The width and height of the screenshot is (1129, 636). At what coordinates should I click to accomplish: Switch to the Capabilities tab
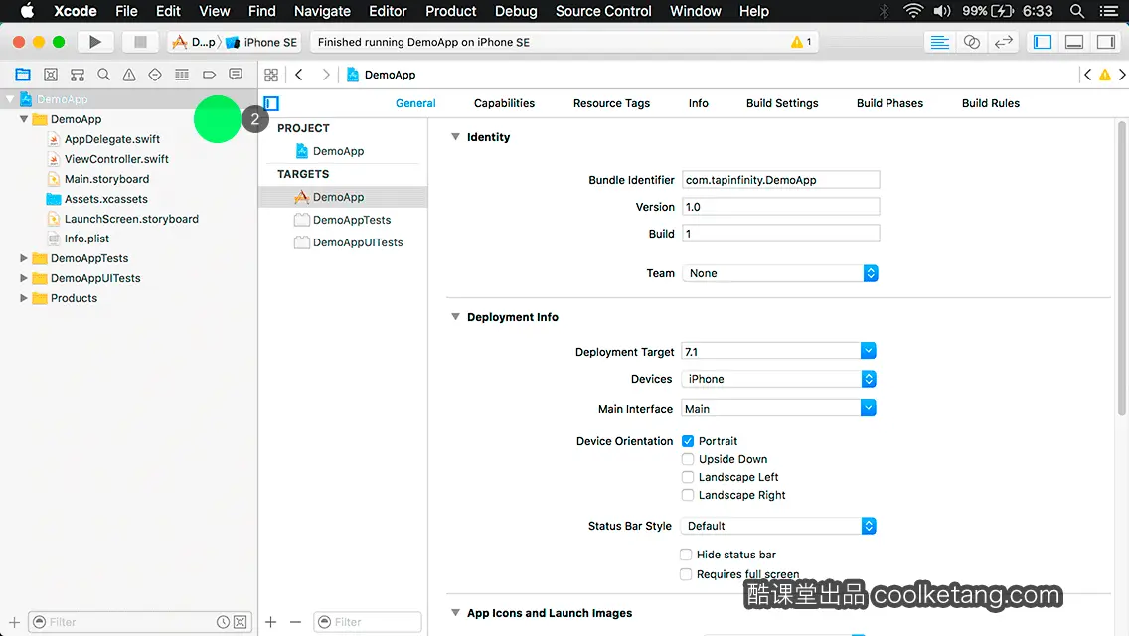click(504, 103)
